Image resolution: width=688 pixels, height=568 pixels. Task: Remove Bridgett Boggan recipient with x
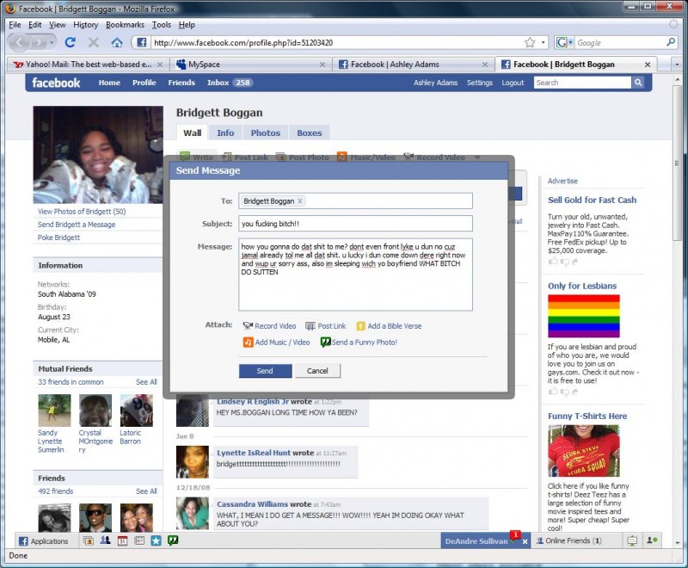pos(300,201)
